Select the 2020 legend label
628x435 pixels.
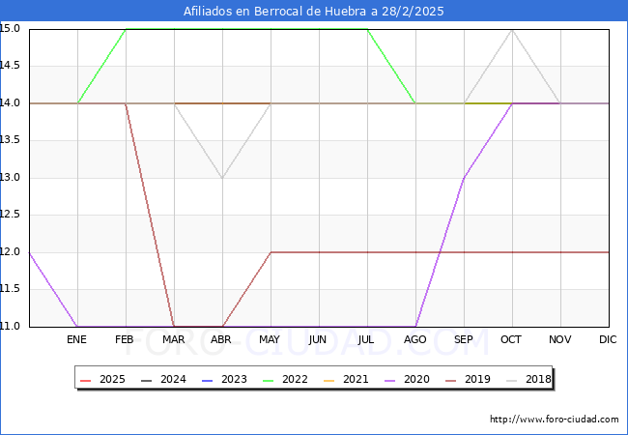[416, 379]
